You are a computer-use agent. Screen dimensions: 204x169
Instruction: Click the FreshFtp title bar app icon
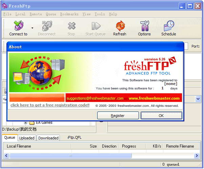(x=5, y=6)
